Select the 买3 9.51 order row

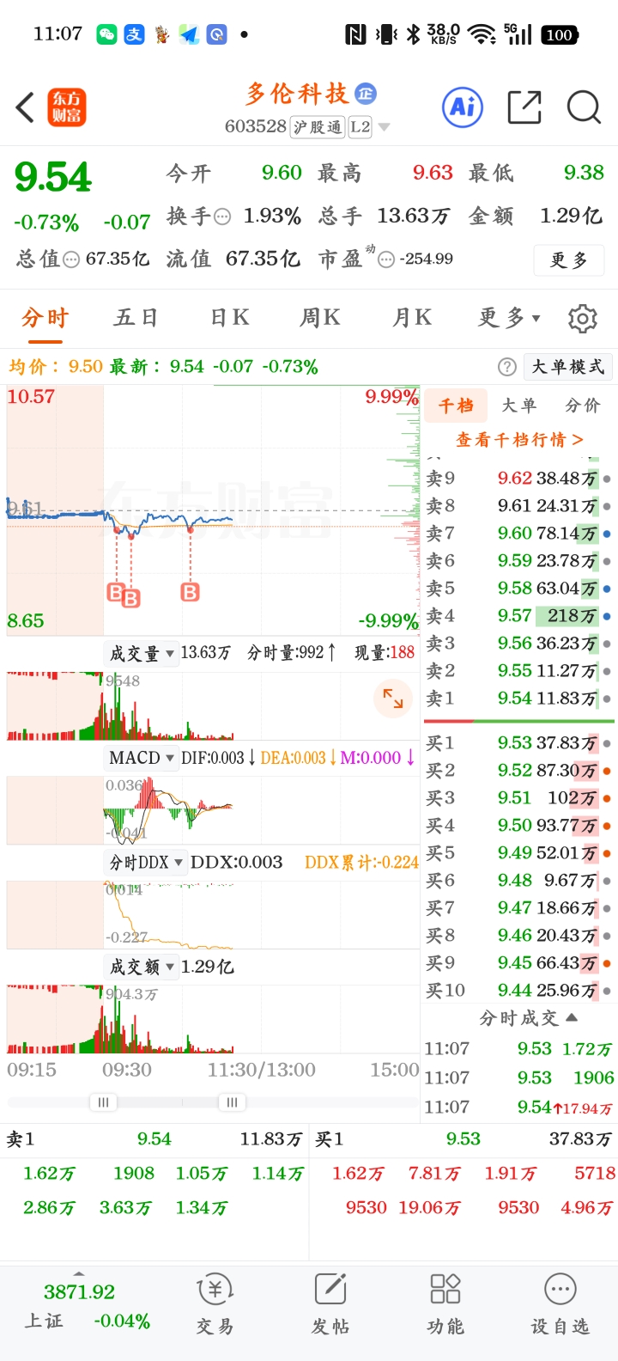(x=519, y=798)
